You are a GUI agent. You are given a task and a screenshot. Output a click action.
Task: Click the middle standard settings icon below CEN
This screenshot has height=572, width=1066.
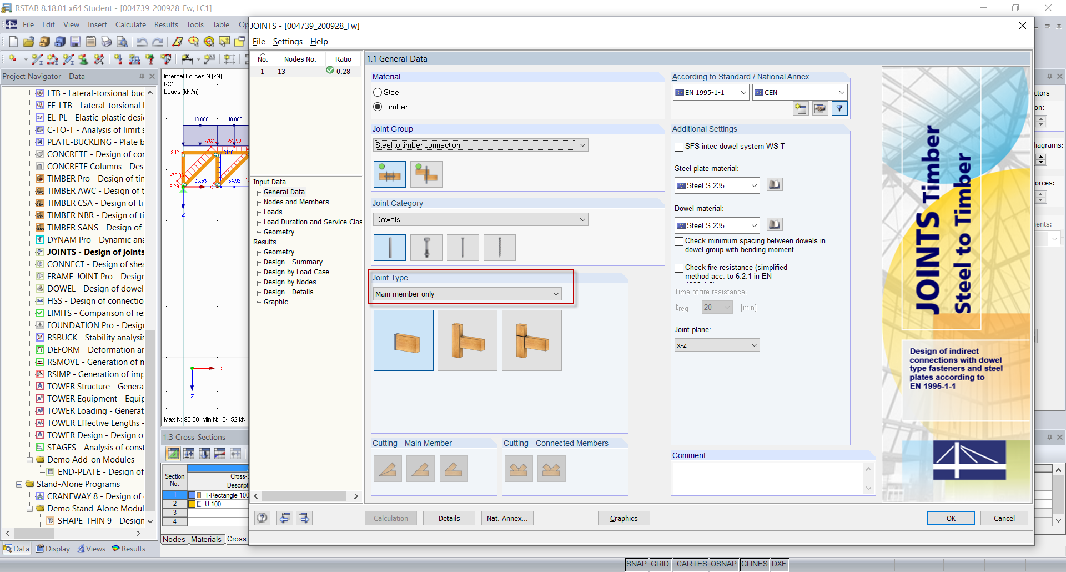820,108
